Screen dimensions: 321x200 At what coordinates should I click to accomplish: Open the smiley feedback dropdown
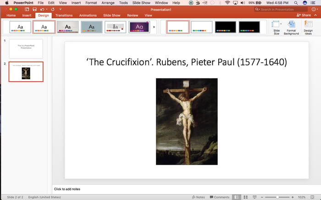[315, 10]
